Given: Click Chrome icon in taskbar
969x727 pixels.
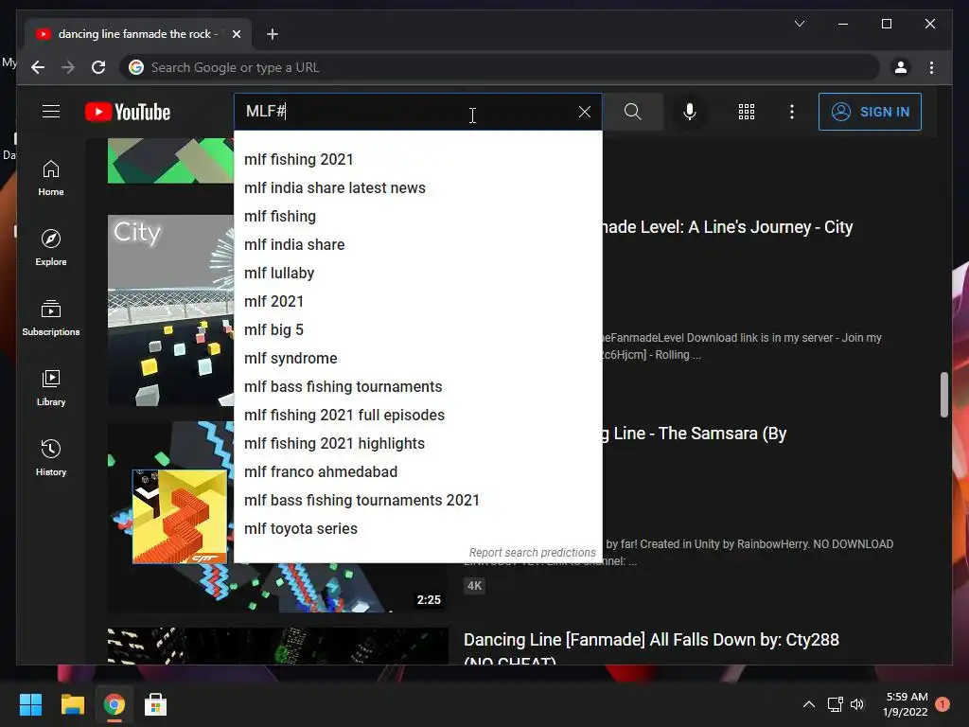Looking at the screenshot, I should point(114,704).
